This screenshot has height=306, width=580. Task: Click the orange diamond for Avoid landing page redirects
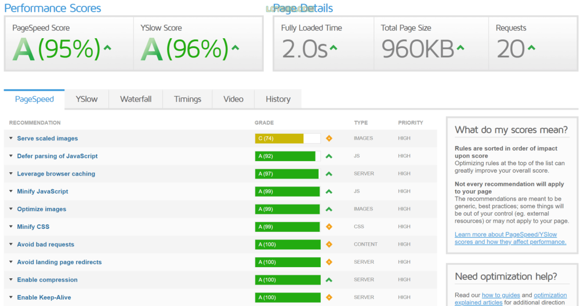click(329, 262)
